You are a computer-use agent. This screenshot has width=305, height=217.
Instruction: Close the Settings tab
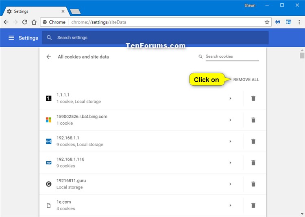tap(63, 11)
